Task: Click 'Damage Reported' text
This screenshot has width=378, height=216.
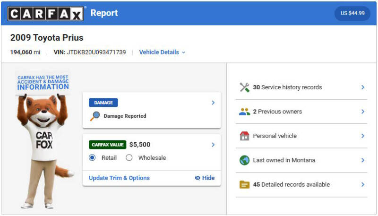Action: pyautogui.click(x=125, y=116)
